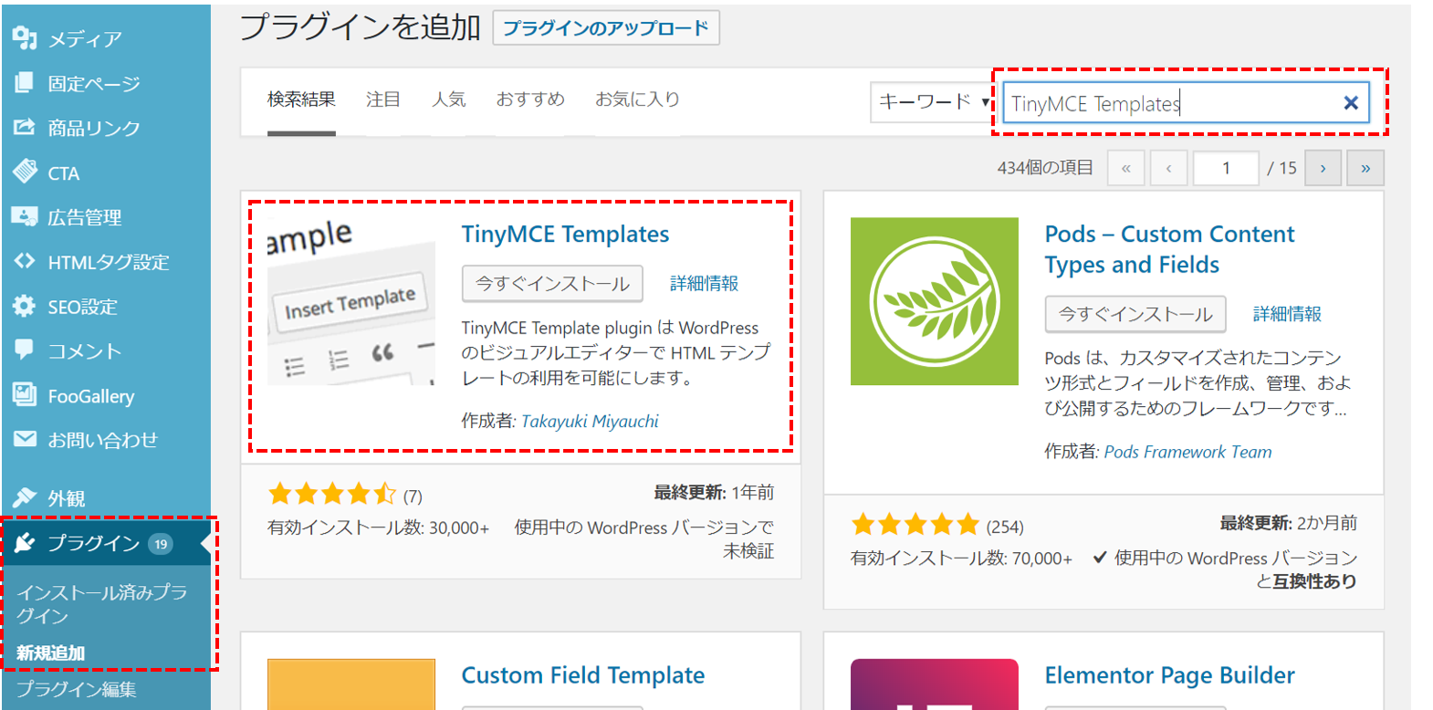Click the 有効インストール数: 70,000+ text

[961, 559]
